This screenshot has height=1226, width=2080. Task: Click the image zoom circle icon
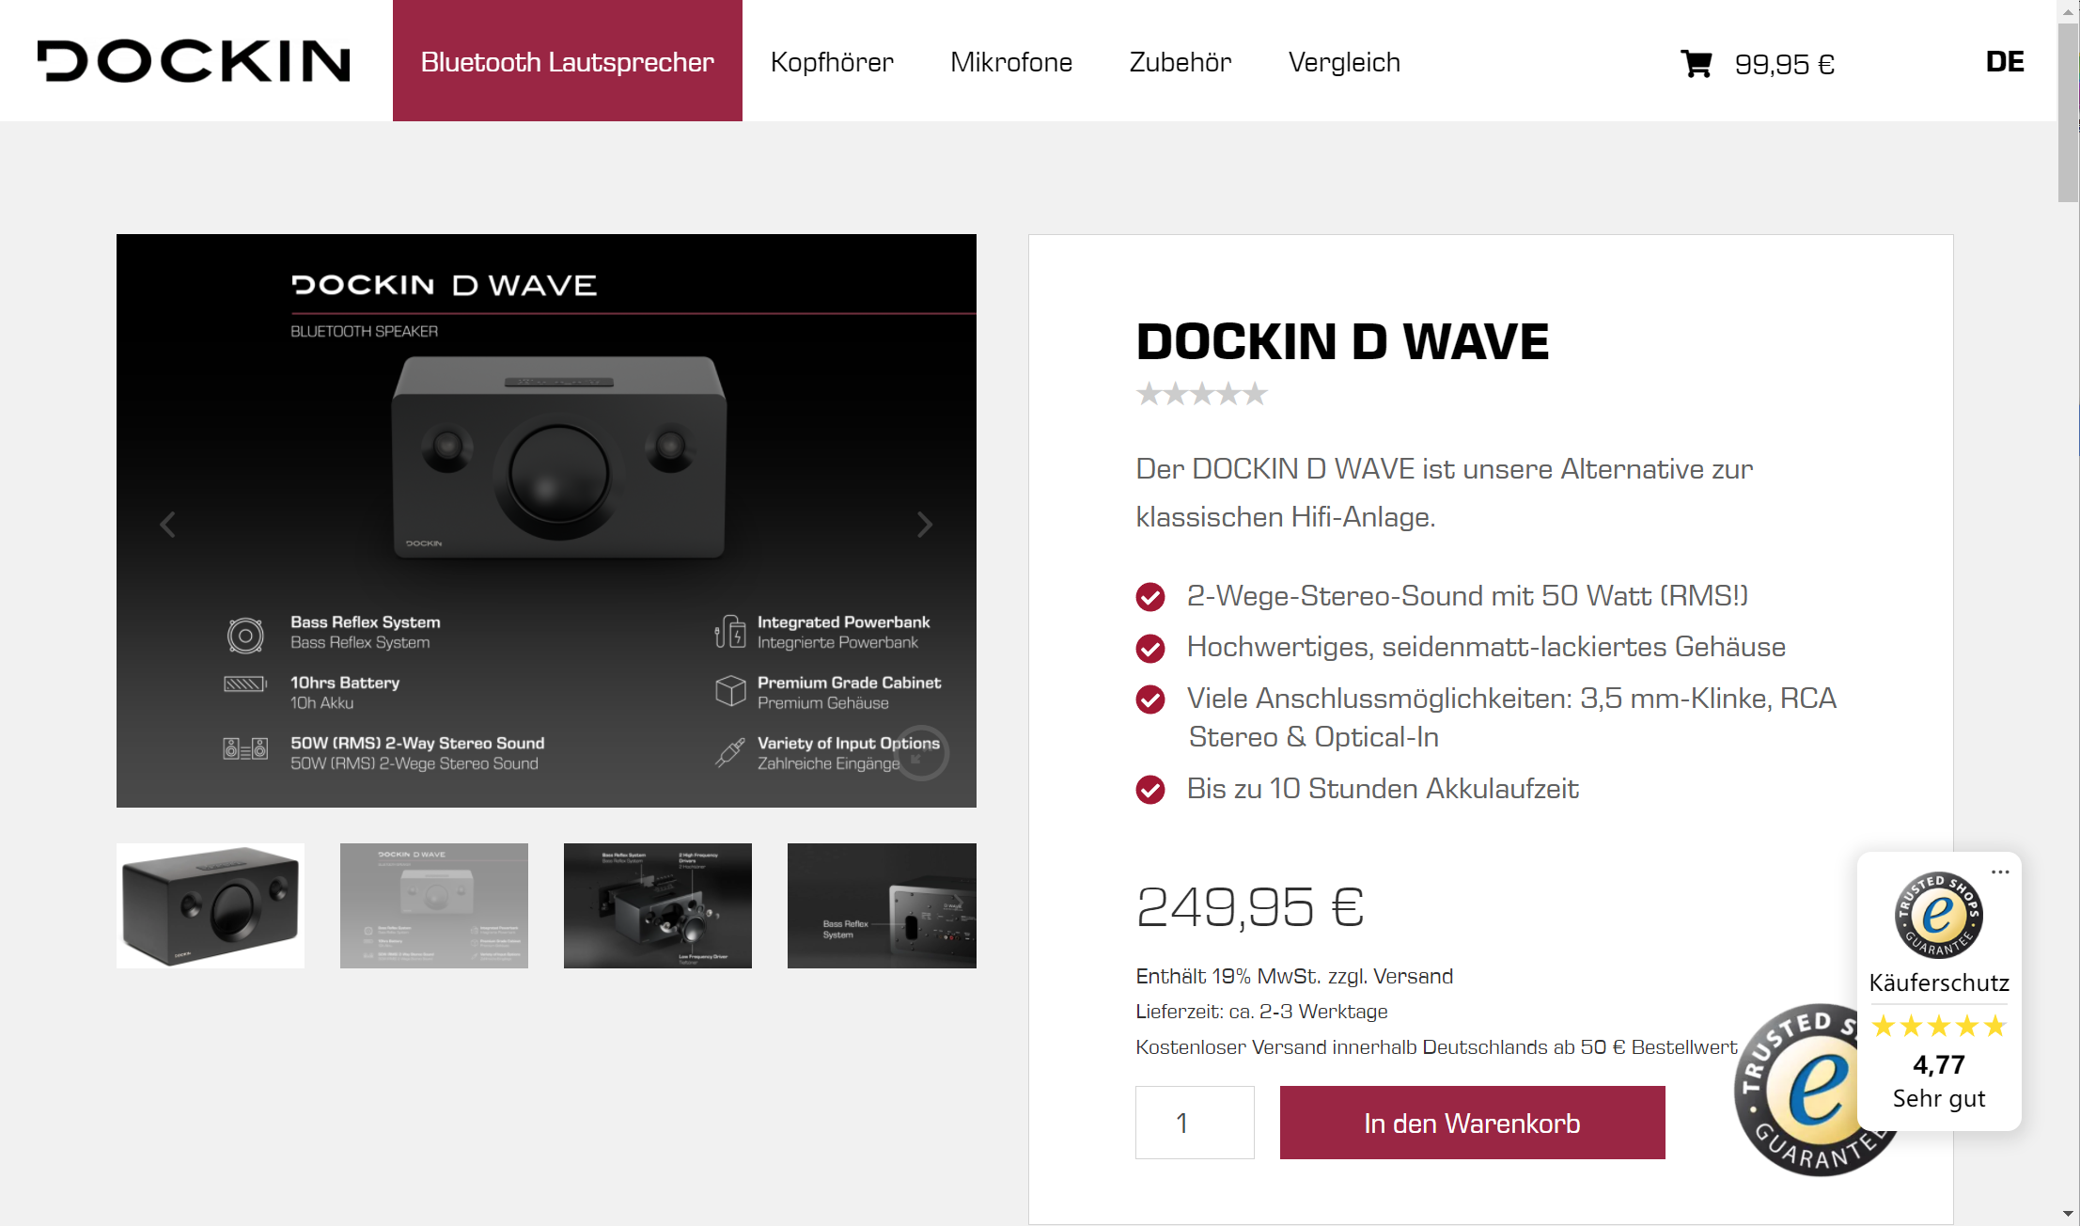pos(921,753)
